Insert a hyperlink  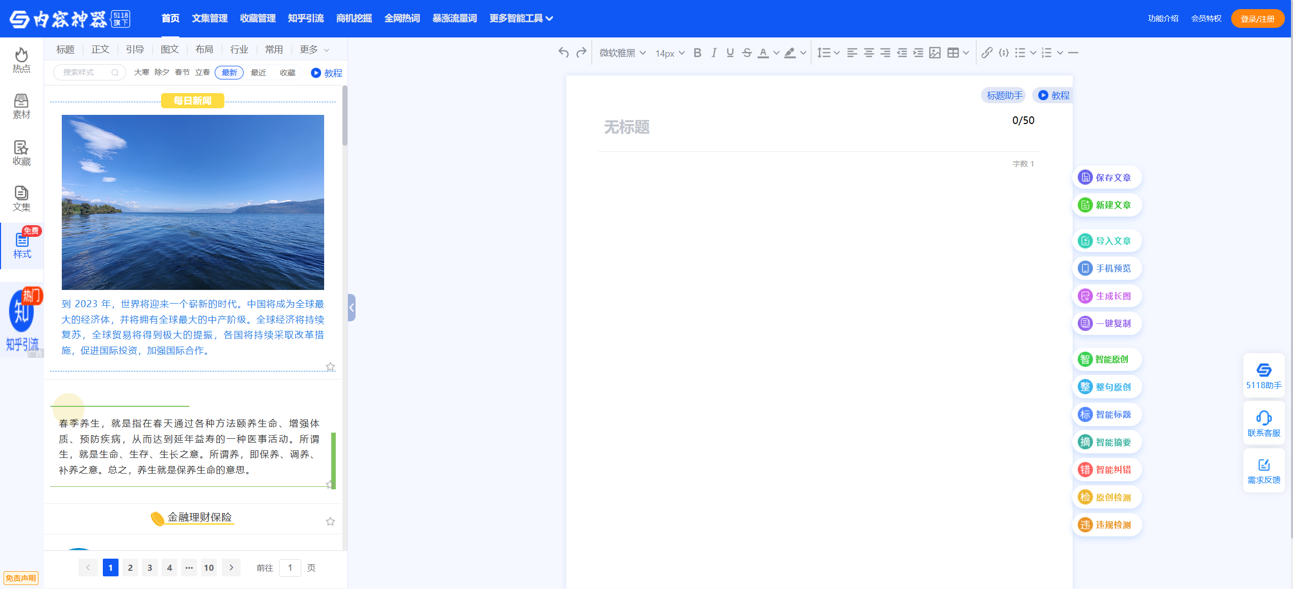tap(987, 53)
